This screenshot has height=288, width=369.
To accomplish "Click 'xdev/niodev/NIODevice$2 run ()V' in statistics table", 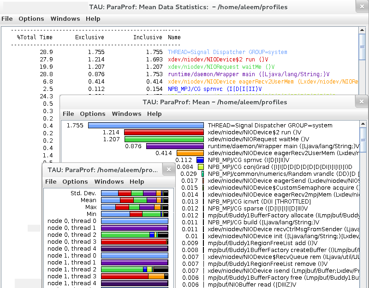I will pyautogui.click(x=218, y=60).
